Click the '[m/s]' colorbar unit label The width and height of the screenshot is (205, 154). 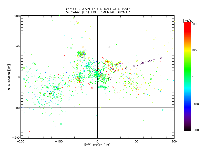coord(188,21)
